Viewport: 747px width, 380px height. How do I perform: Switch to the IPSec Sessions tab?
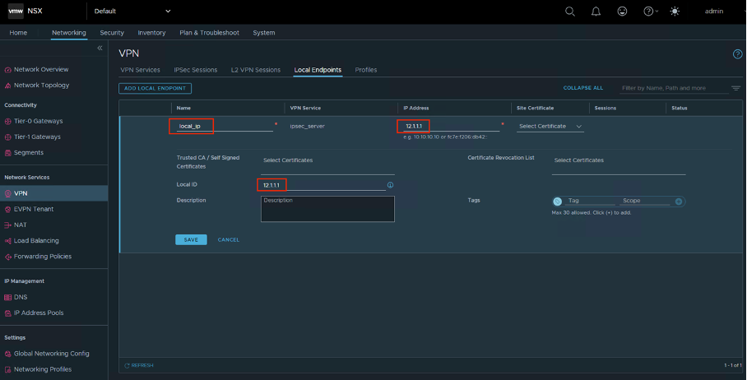click(195, 70)
